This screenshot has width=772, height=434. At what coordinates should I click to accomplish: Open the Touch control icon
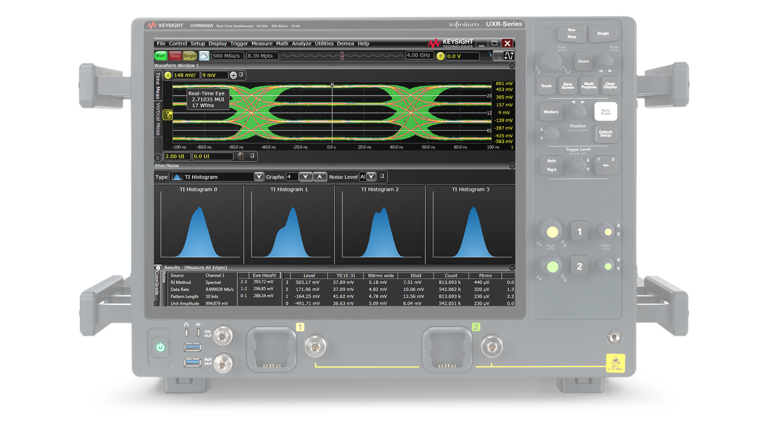(x=546, y=85)
